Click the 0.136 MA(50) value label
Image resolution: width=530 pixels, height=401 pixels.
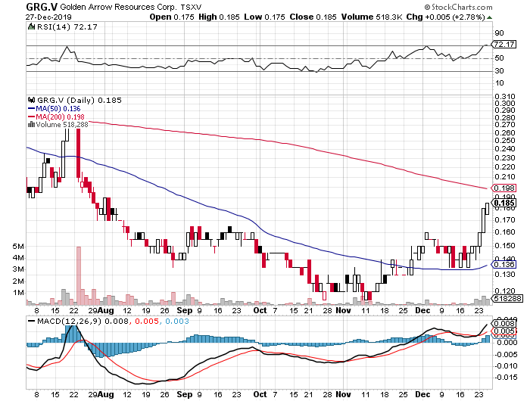(x=503, y=265)
